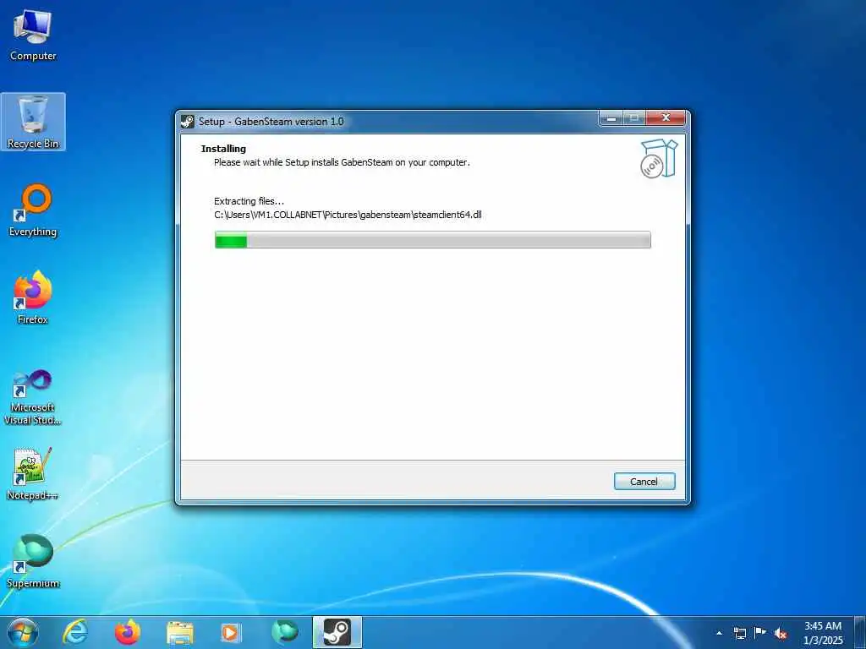Select the Firefox desktop shortcut
866x649 pixels.
coord(33,297)
